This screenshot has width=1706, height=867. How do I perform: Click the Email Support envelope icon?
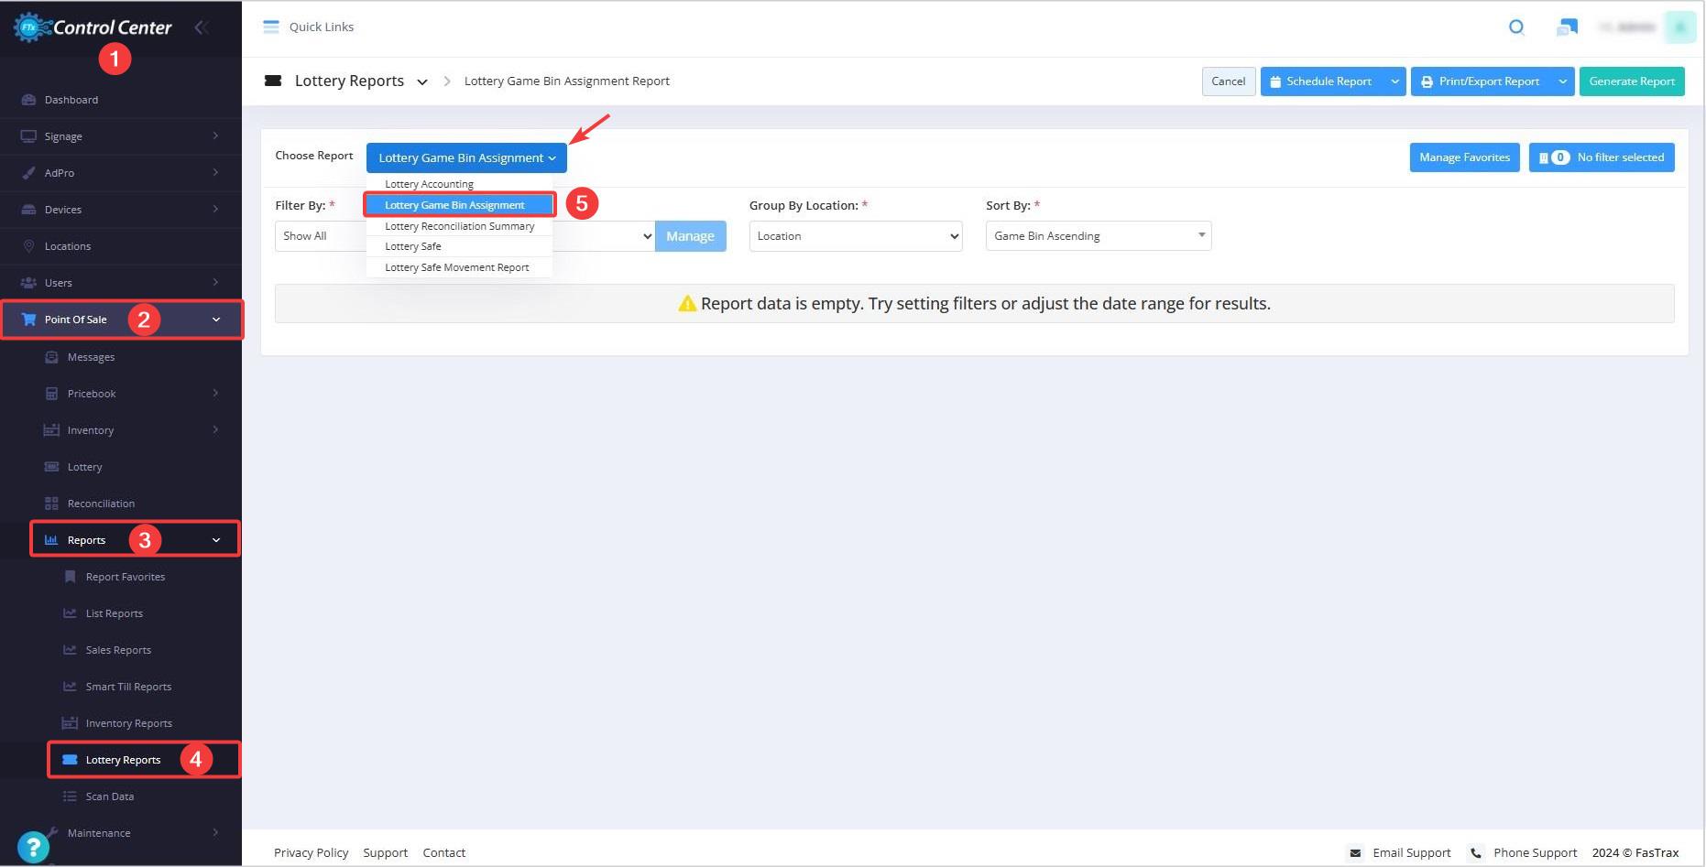[x=1355, y=853]
